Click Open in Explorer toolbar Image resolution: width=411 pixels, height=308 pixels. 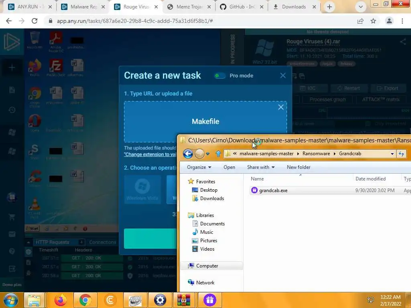click(x=229, y=167)
